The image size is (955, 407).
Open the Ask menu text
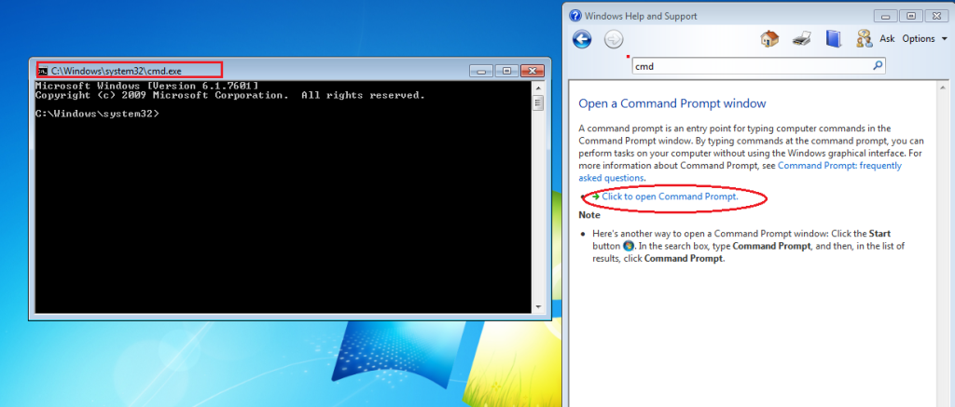click(x=887, y=39)
